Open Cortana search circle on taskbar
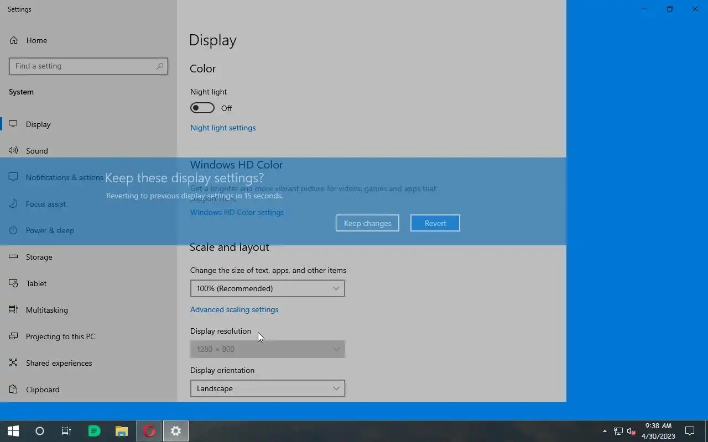The width and height of the screenshot is (708, 442). [x=40, y=431]
